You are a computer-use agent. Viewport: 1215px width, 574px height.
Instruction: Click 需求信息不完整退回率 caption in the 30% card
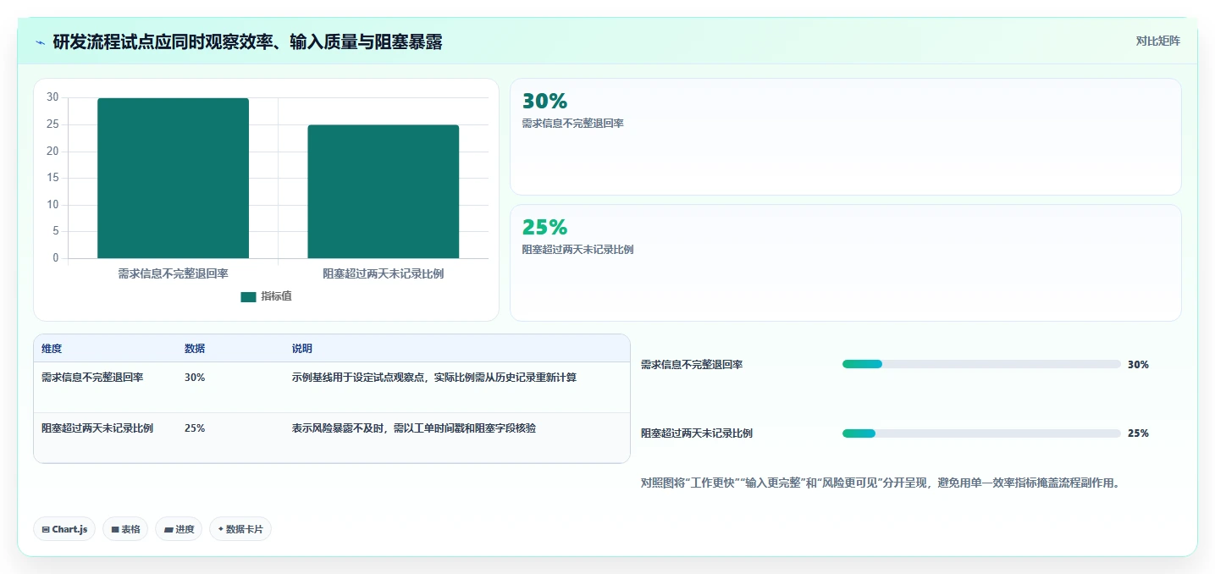[x=573, y=124]
